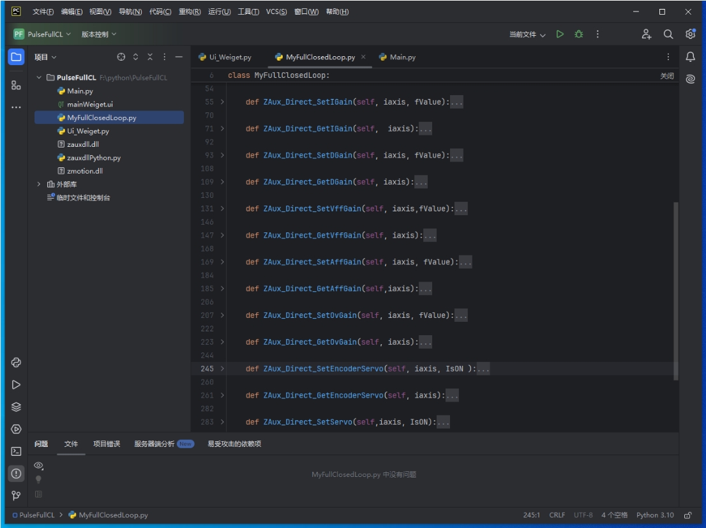Open editor tabs options menu

point(668,57)
